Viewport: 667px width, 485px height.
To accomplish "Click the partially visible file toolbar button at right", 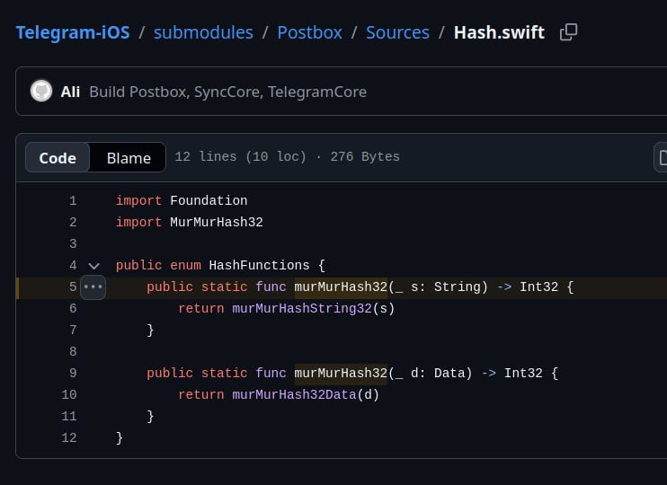I will (x=661, y=157).
